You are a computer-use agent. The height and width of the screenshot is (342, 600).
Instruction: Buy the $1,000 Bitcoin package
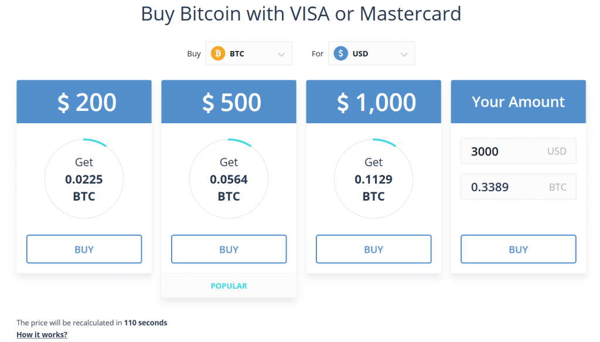tap(373, 249)
